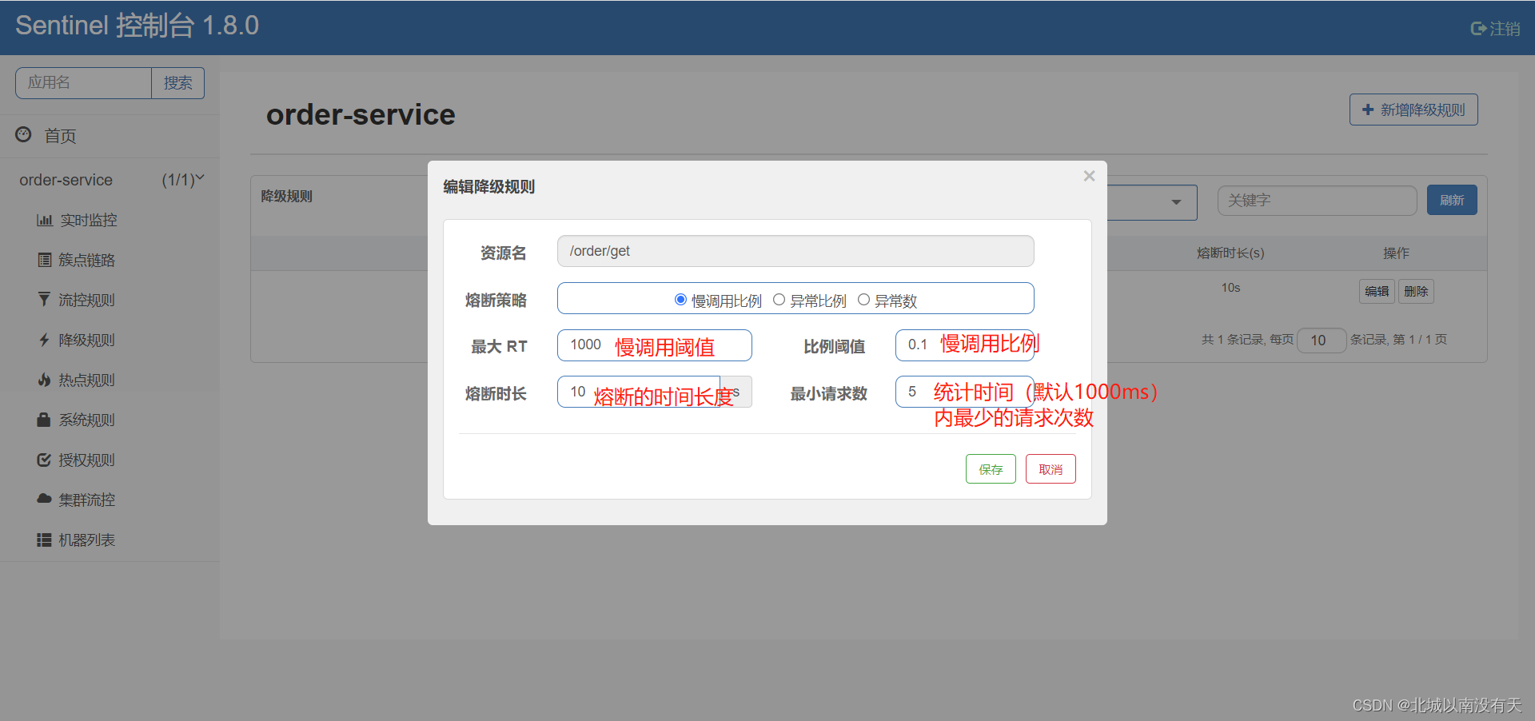
Task: Close the edit degrade rule dialog
Action: click(x=1089, y=176)
